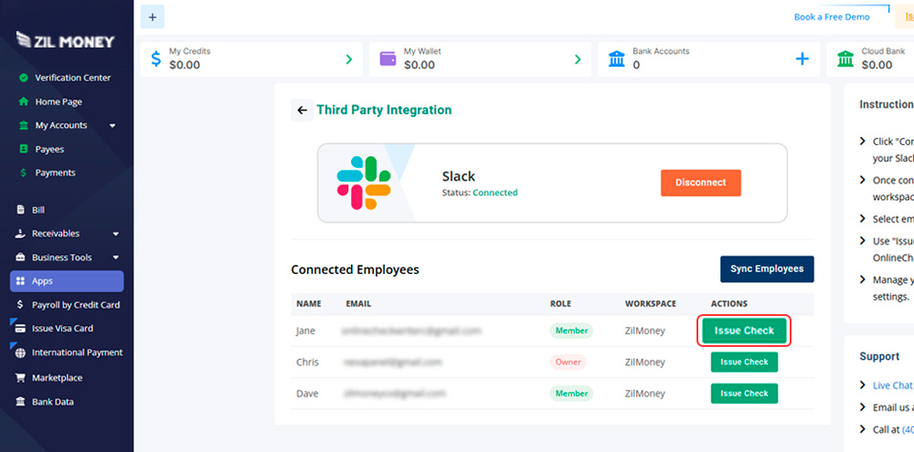Select Payees from the sidebar
Screen dimensions: 914x452
pos(49,149)
